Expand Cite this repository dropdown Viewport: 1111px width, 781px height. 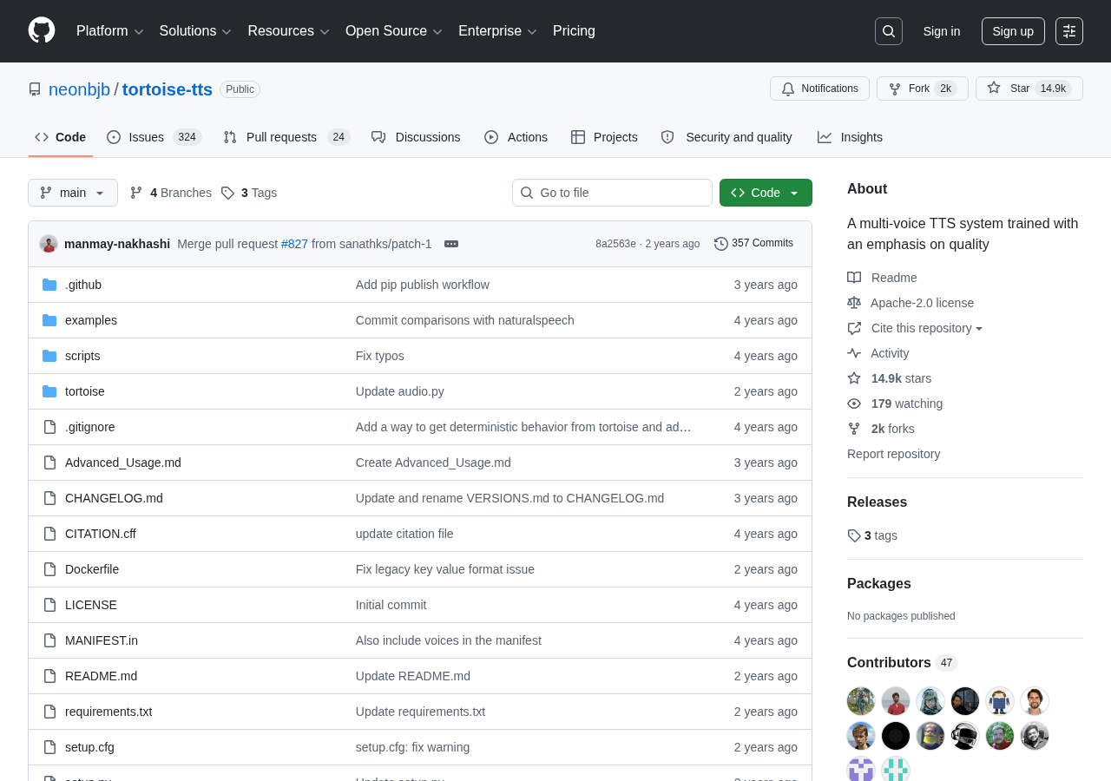(927, 328)
